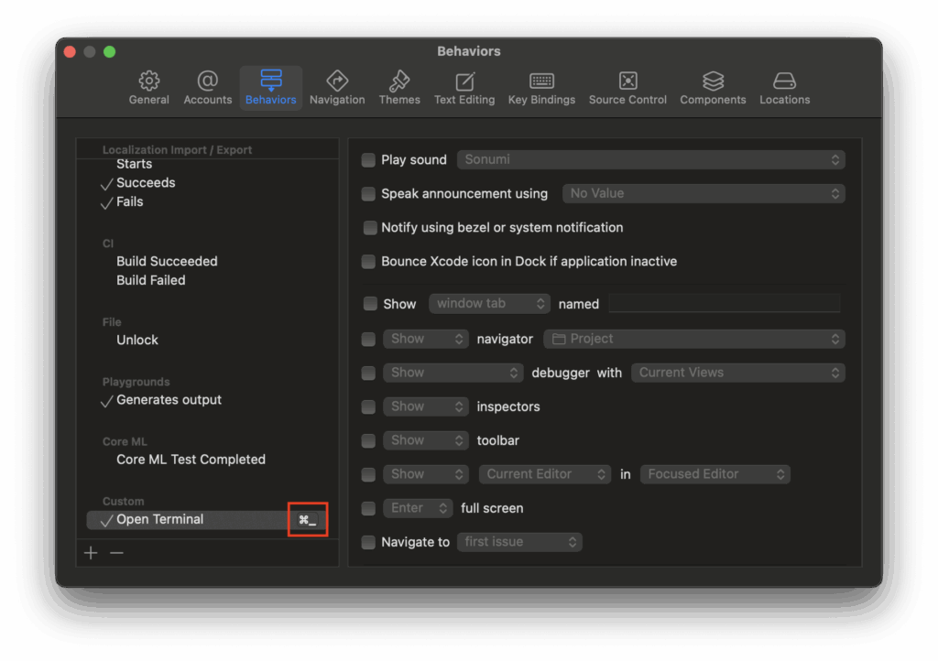Toggle the Current Editor row checkbox
938x661 pixels.
pyautogui.click(x=368, y=474)
